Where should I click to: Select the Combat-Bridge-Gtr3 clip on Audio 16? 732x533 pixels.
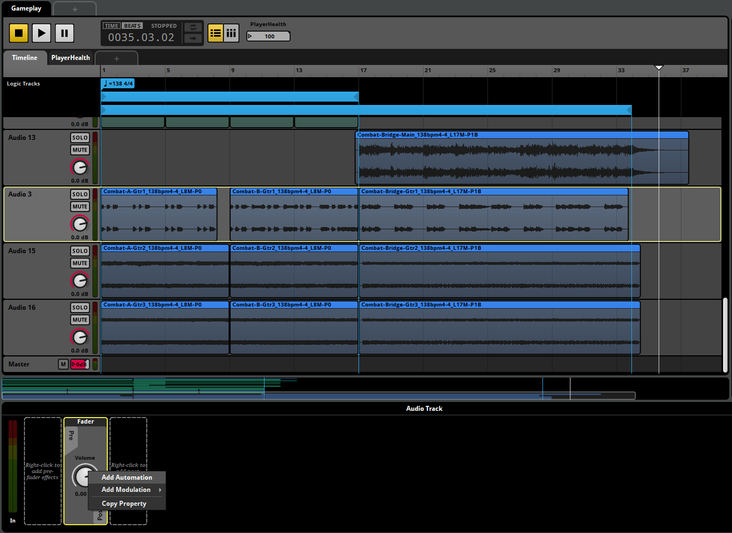[x=500, y=328]
